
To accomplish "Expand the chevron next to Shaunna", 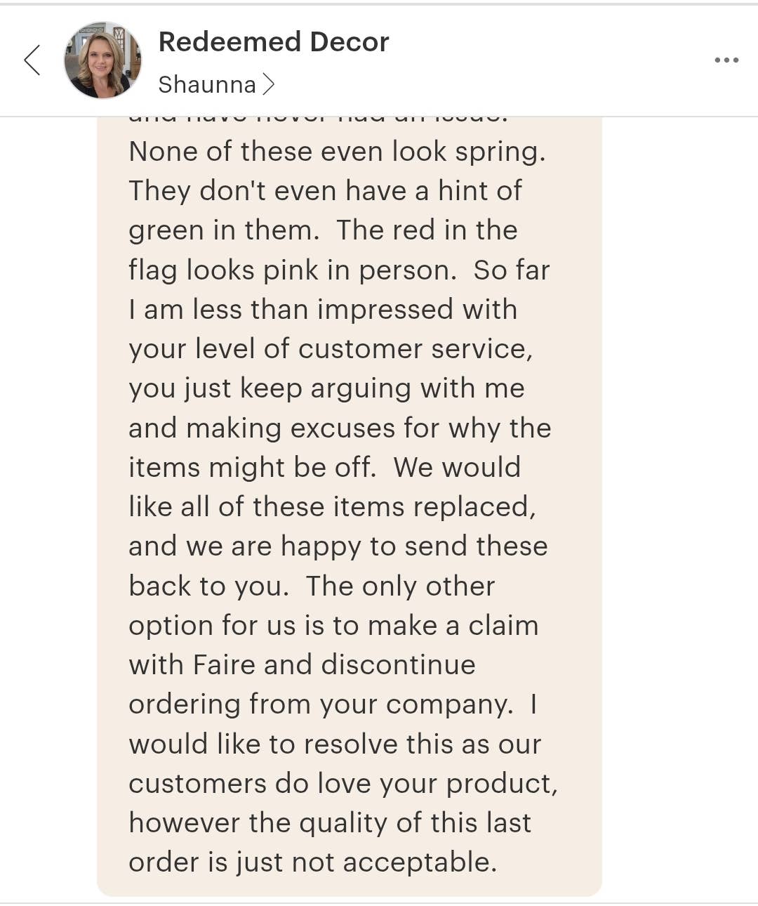I will tap(268, 85).
